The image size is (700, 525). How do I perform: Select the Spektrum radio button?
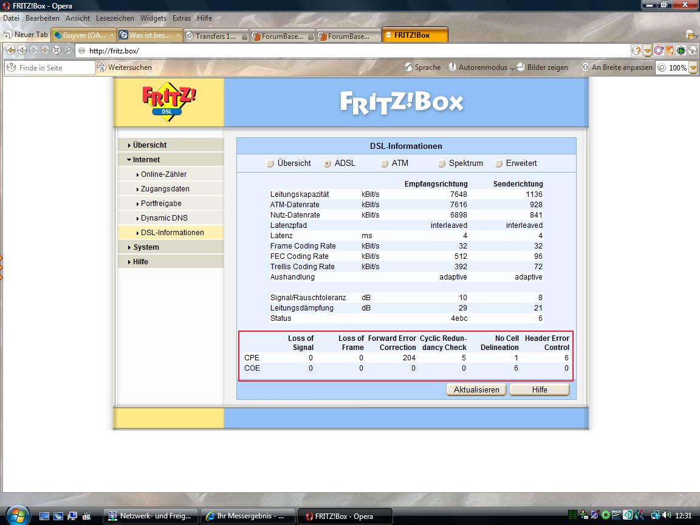point(442,163)
